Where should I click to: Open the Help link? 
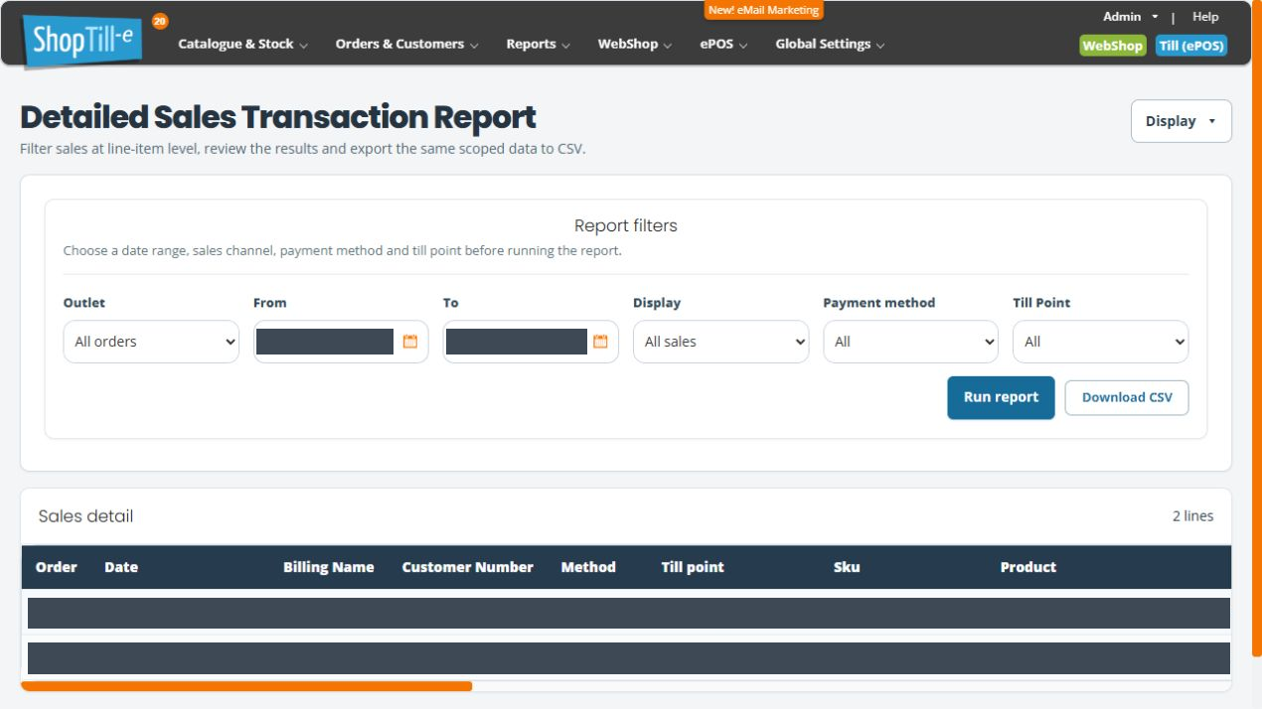click(x=1205, y=17)
